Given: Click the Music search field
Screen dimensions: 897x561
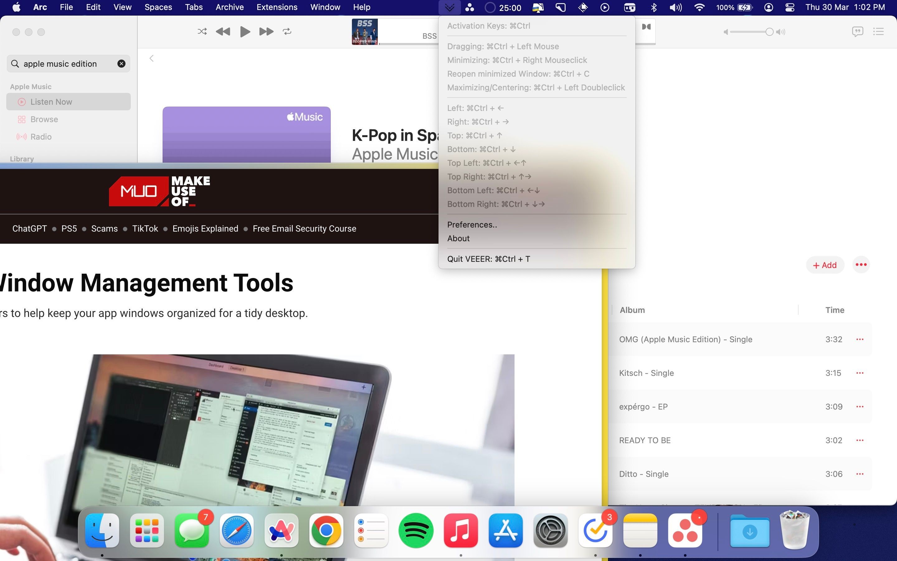Looking at the screenshot, I should pos(69,64).
